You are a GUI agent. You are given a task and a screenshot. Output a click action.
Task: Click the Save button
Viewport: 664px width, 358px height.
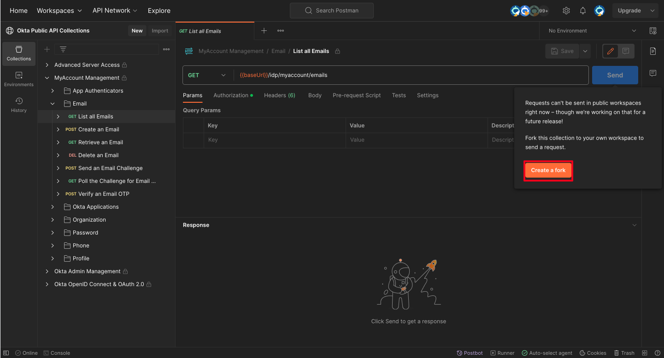pos(562,51)
